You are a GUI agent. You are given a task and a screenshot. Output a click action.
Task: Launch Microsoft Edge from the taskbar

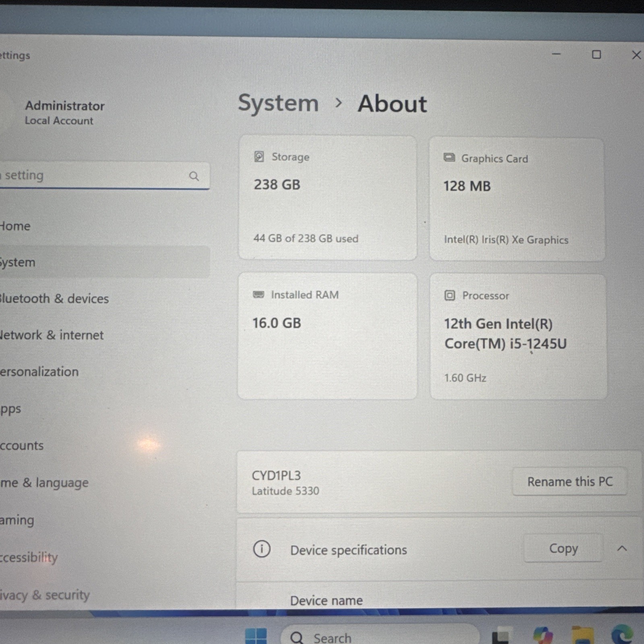point(622,634)
